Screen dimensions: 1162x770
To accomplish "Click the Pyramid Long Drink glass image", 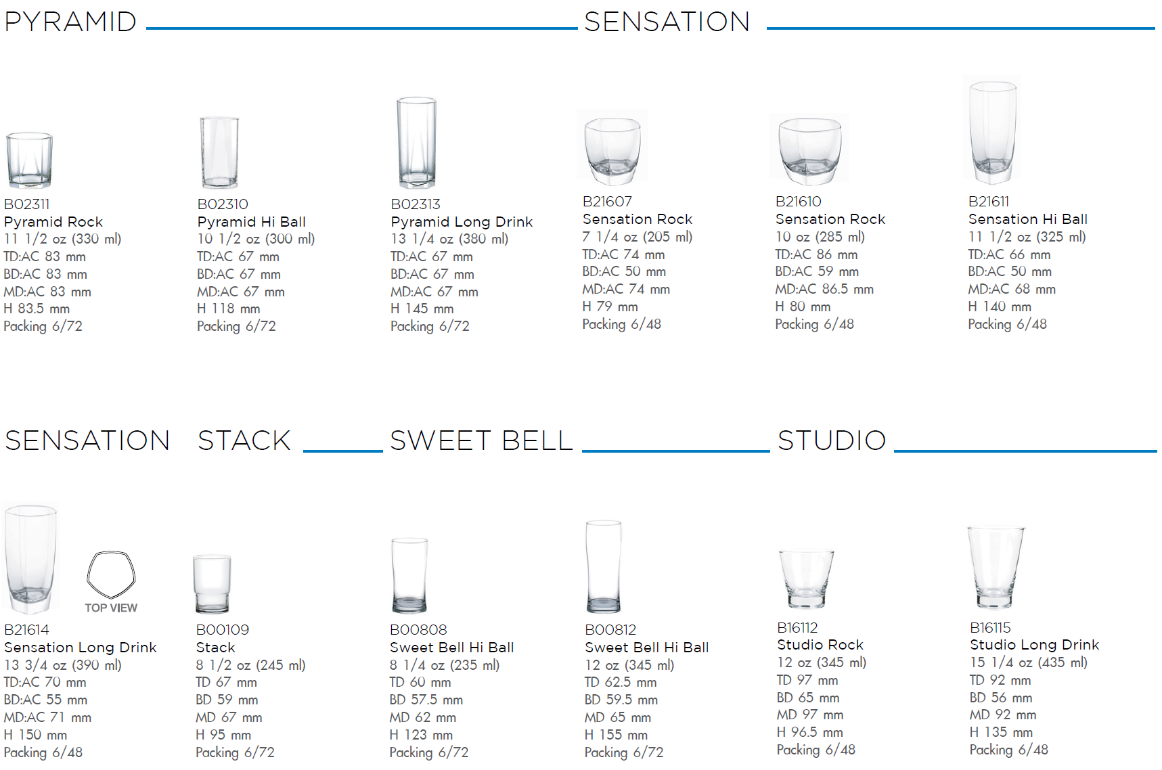I will [416, 143].
